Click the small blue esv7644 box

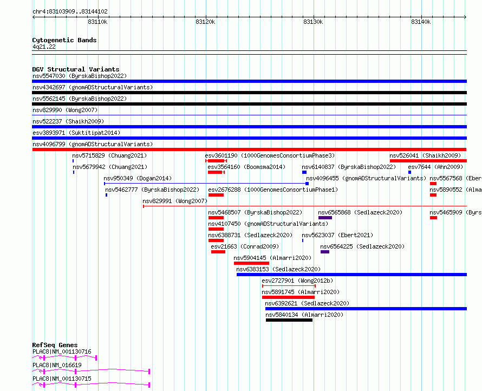coord(410,172)
